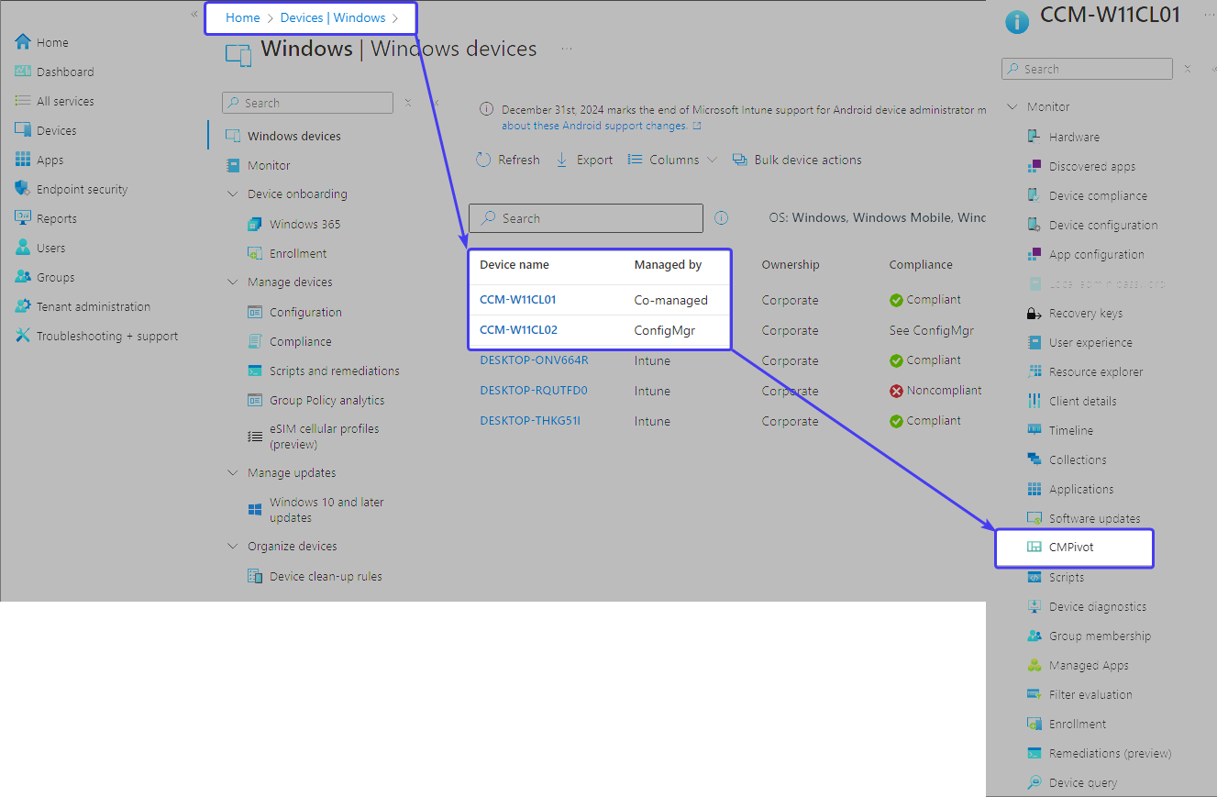The image size is (1217, 797).
Task: Open device CCM-W11CL02
Action: click(518, 330)
